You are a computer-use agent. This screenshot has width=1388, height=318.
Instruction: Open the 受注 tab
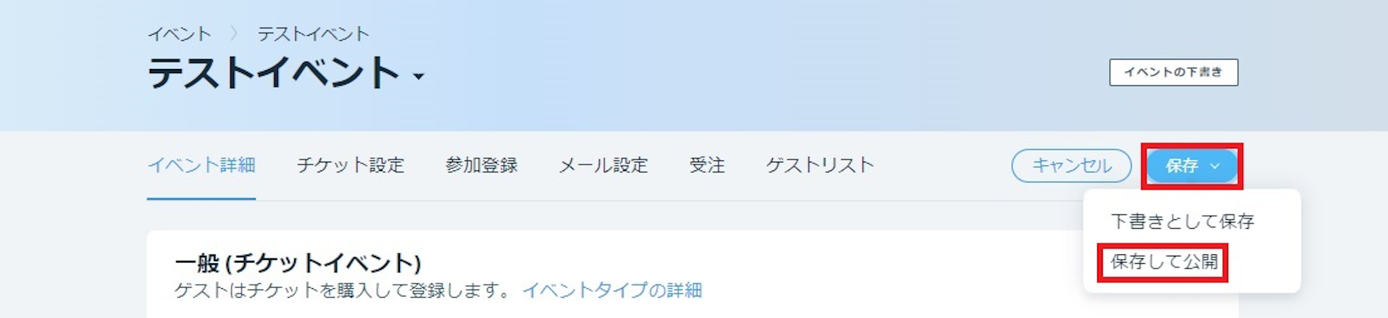coord(707,165)
